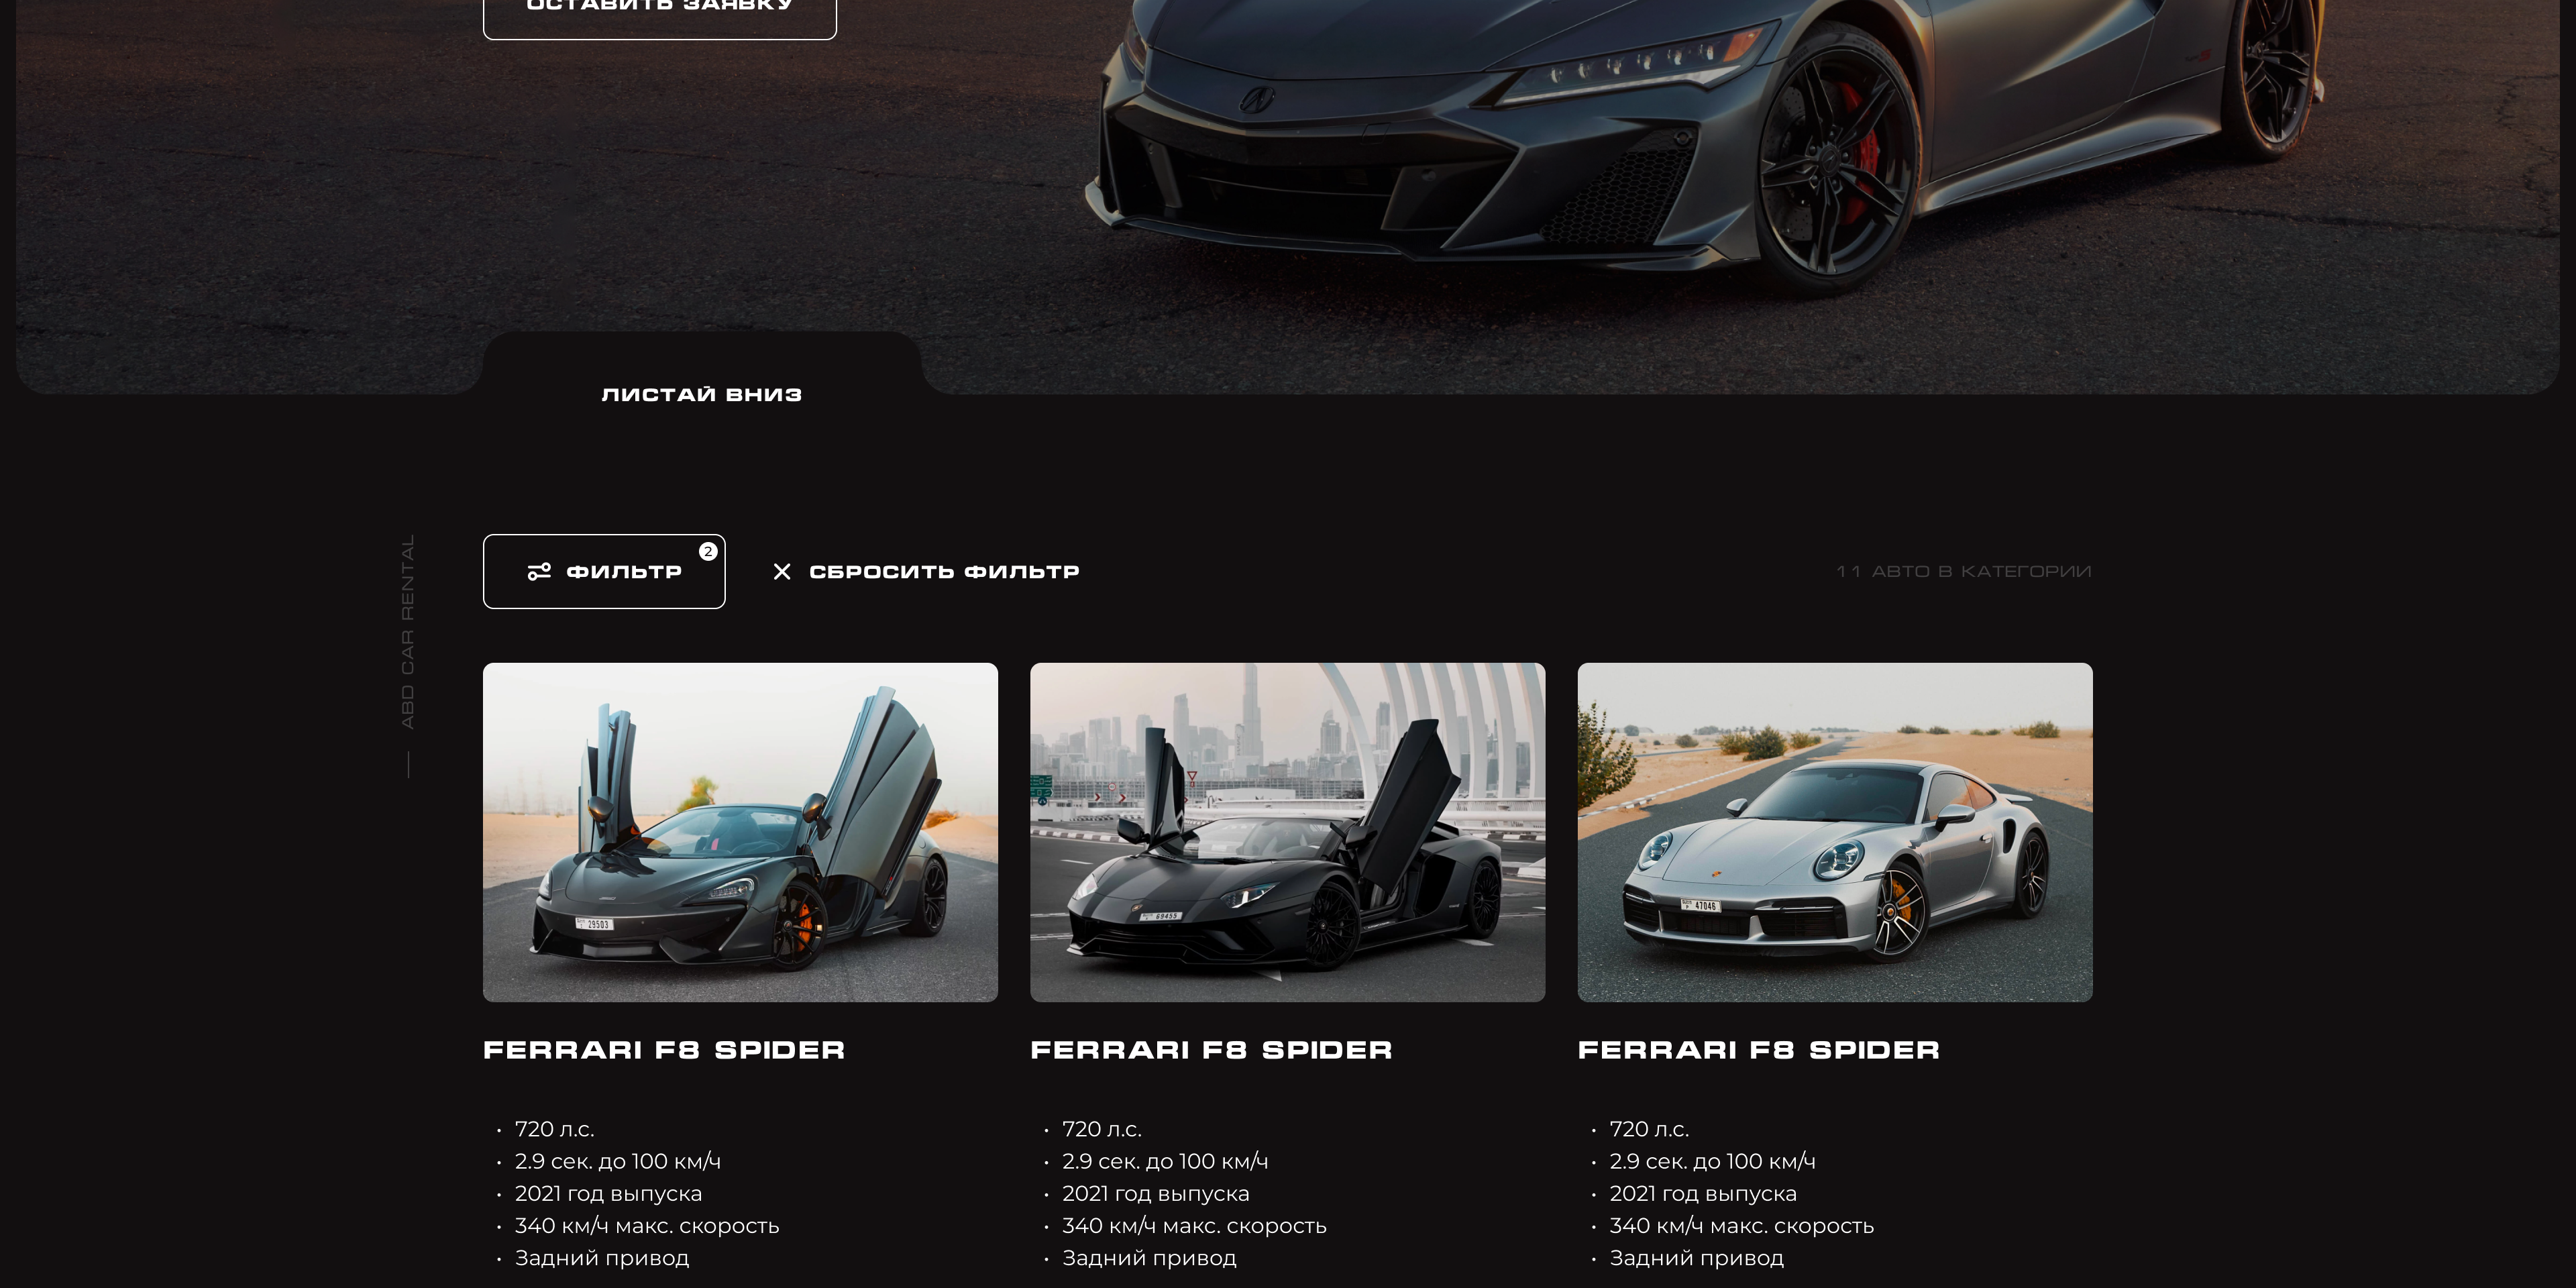Click the filter count badge showing 2
The width and height of the screenshot is (2576, 1288).
[x=708, y=551]
